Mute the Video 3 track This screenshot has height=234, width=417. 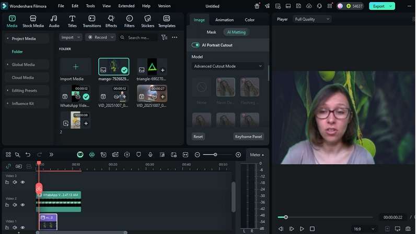click(15, 182)
